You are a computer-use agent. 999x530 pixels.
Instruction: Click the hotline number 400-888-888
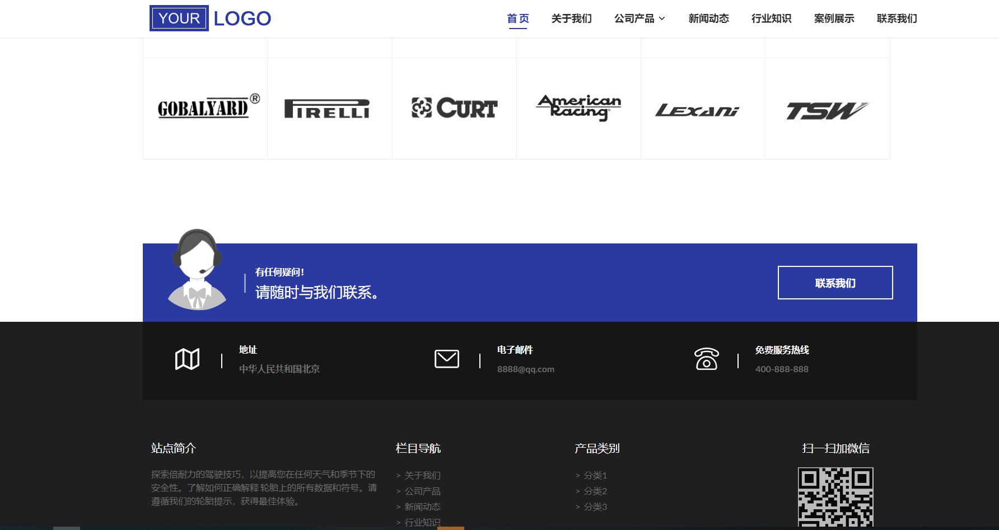click(782, 369)
